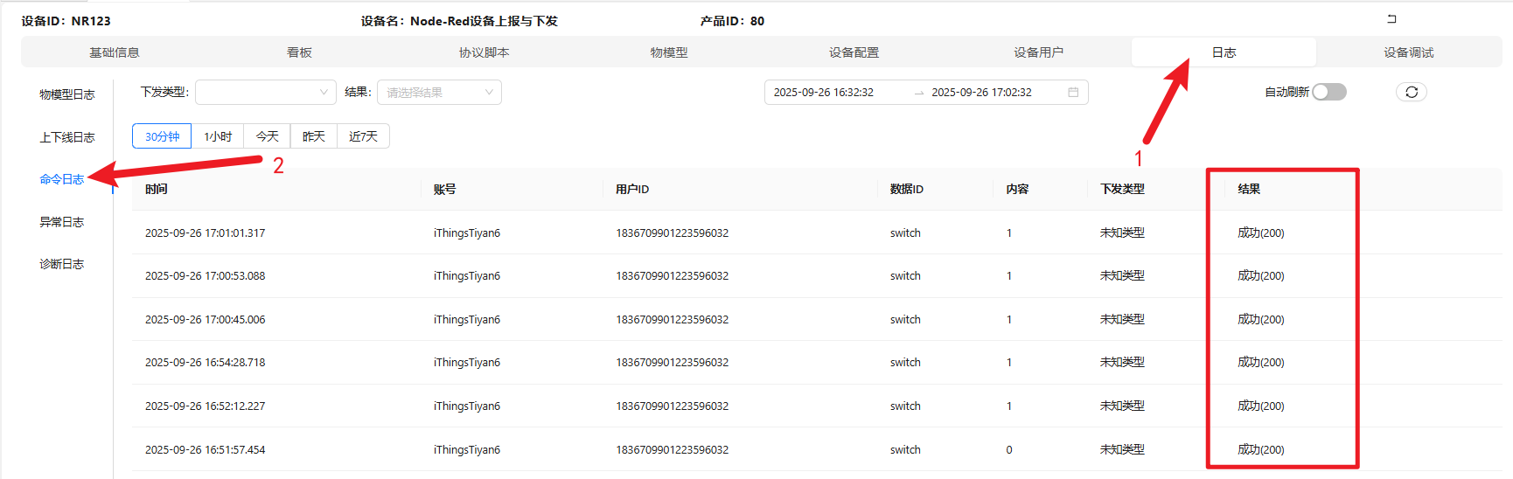This screenshot has height=479, width=1513.
Task: Select the 近7天 time filter
Action: point(363,136)
